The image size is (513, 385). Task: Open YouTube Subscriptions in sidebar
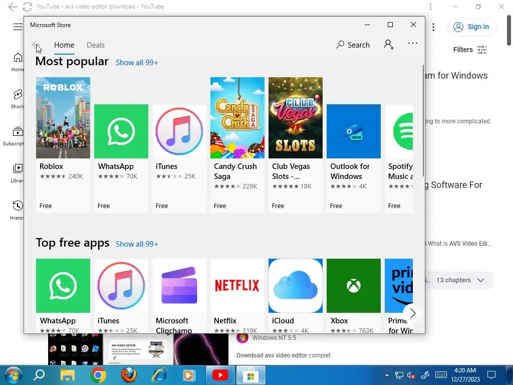pos(13,136)
